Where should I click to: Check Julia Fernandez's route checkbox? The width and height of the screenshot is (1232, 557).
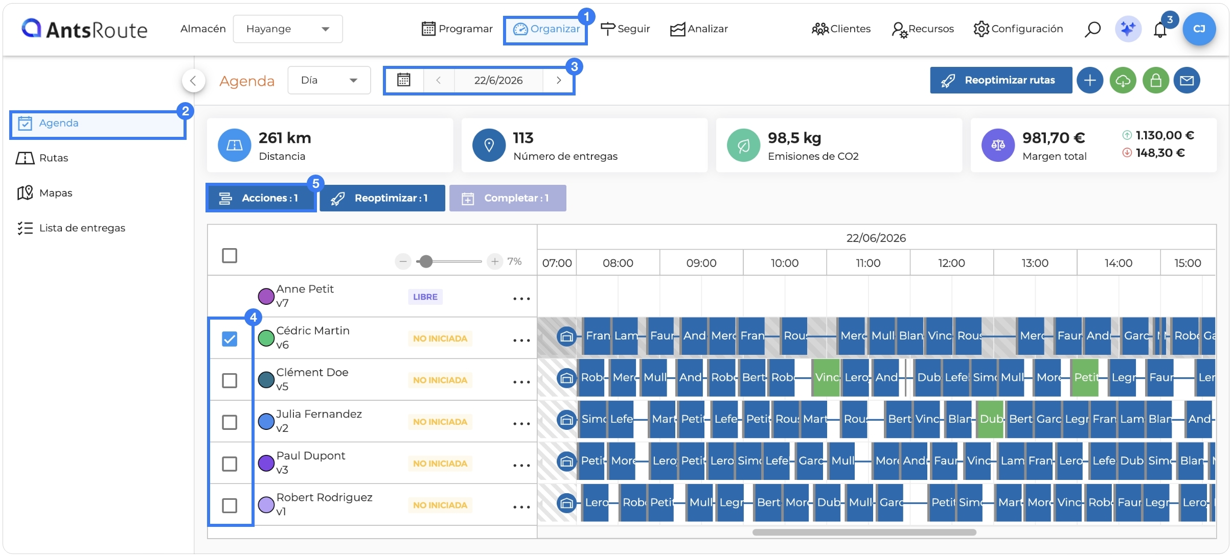(230, 422)
